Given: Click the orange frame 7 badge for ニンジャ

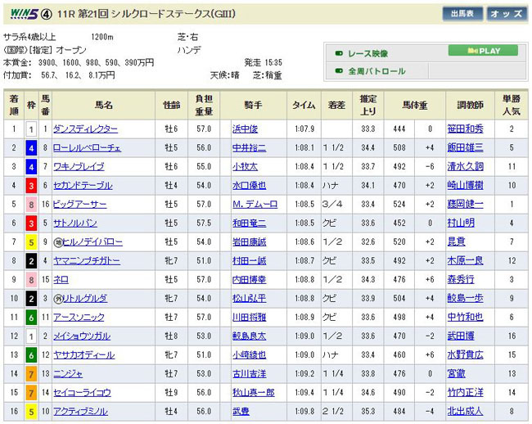Looking at the screenshot, I should point(30,374).
